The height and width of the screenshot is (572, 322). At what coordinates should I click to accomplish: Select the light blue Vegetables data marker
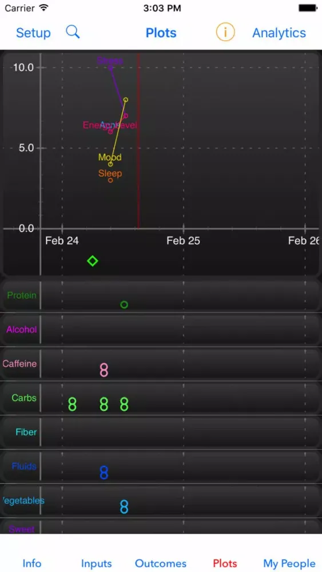point(124,507)
